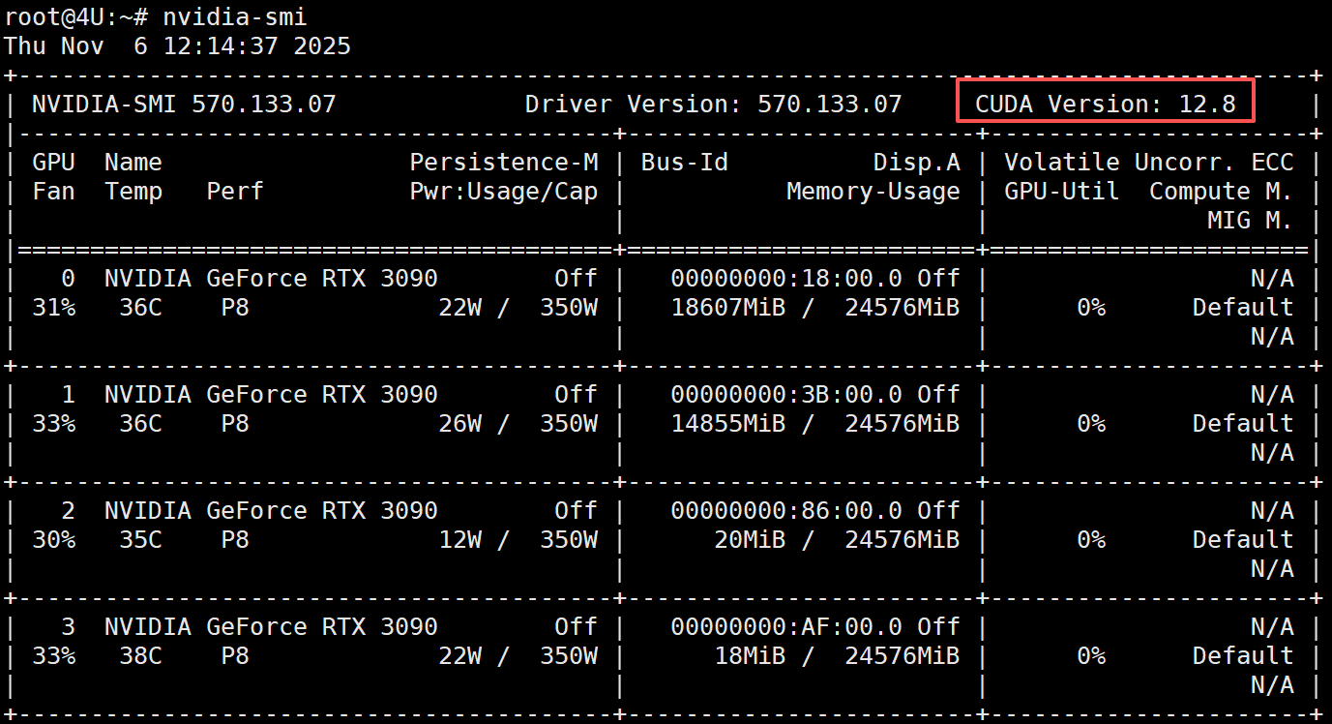Click the Persistence-M column header

coord(504,162)
